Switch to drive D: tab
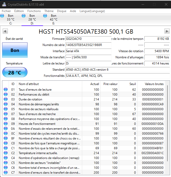 click(x=32, y=20)
